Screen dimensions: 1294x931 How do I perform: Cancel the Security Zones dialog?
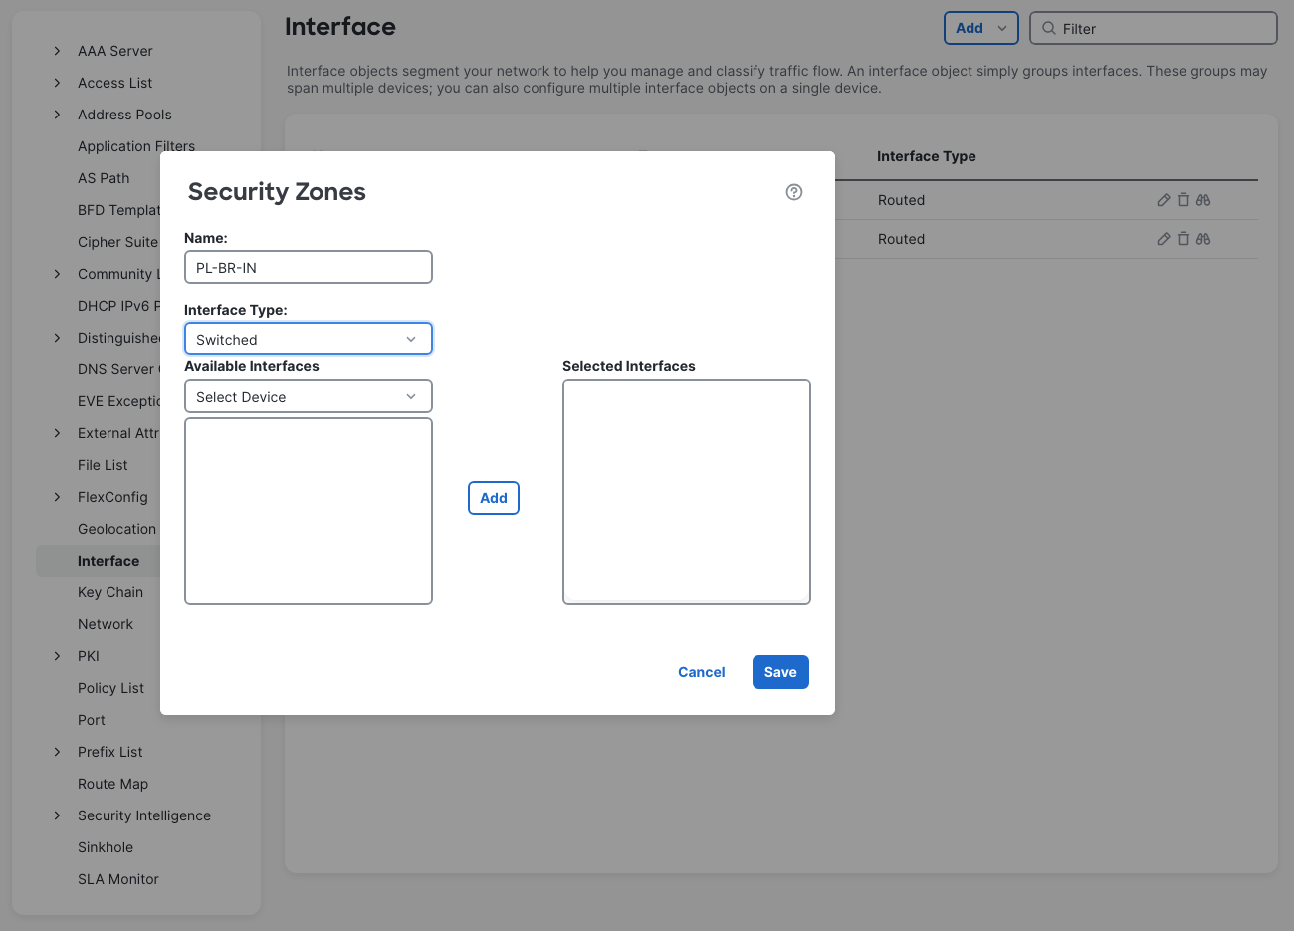(x=702, y=672)
